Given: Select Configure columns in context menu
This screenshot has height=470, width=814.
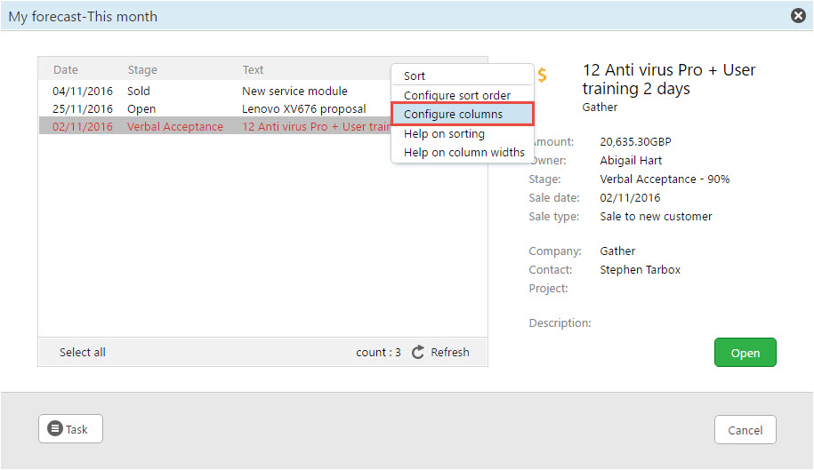Looking at the screenshot, I should [463, 114].
